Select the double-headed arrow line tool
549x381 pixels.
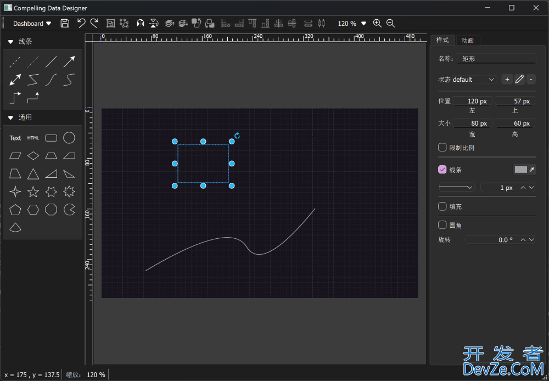[15, 80]
